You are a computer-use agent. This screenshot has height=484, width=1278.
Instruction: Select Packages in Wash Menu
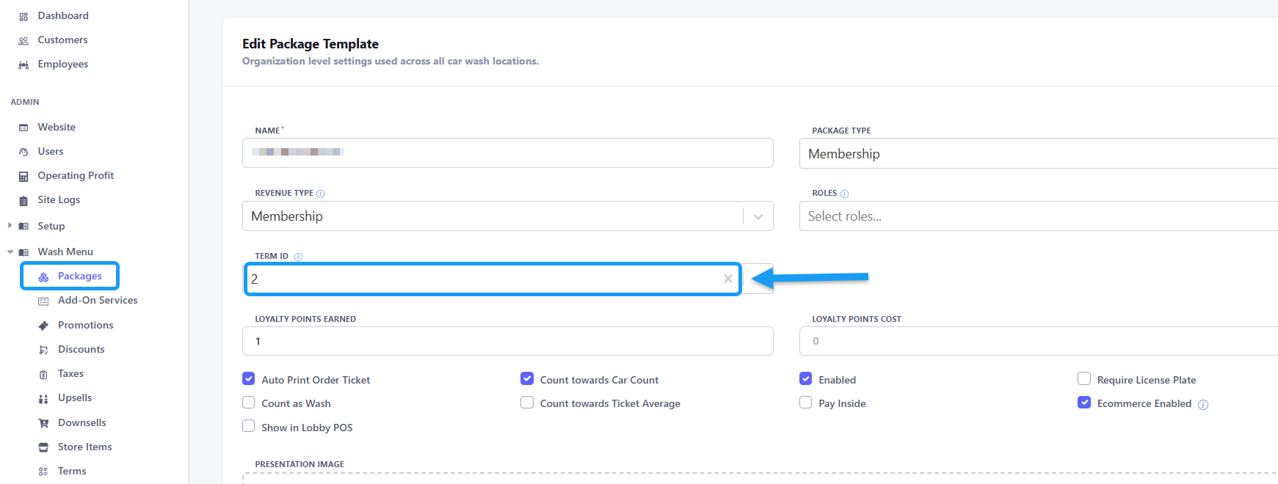(x=80, y=276)
